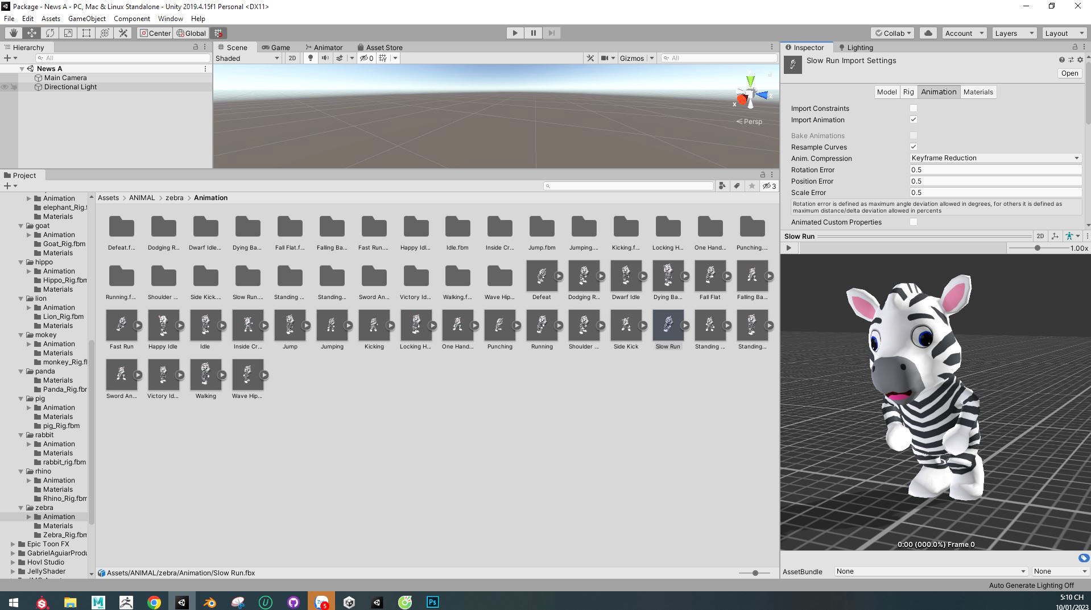Click the favorites star in Project panel
1091x610 pixels.
click(x=751, y=186)
